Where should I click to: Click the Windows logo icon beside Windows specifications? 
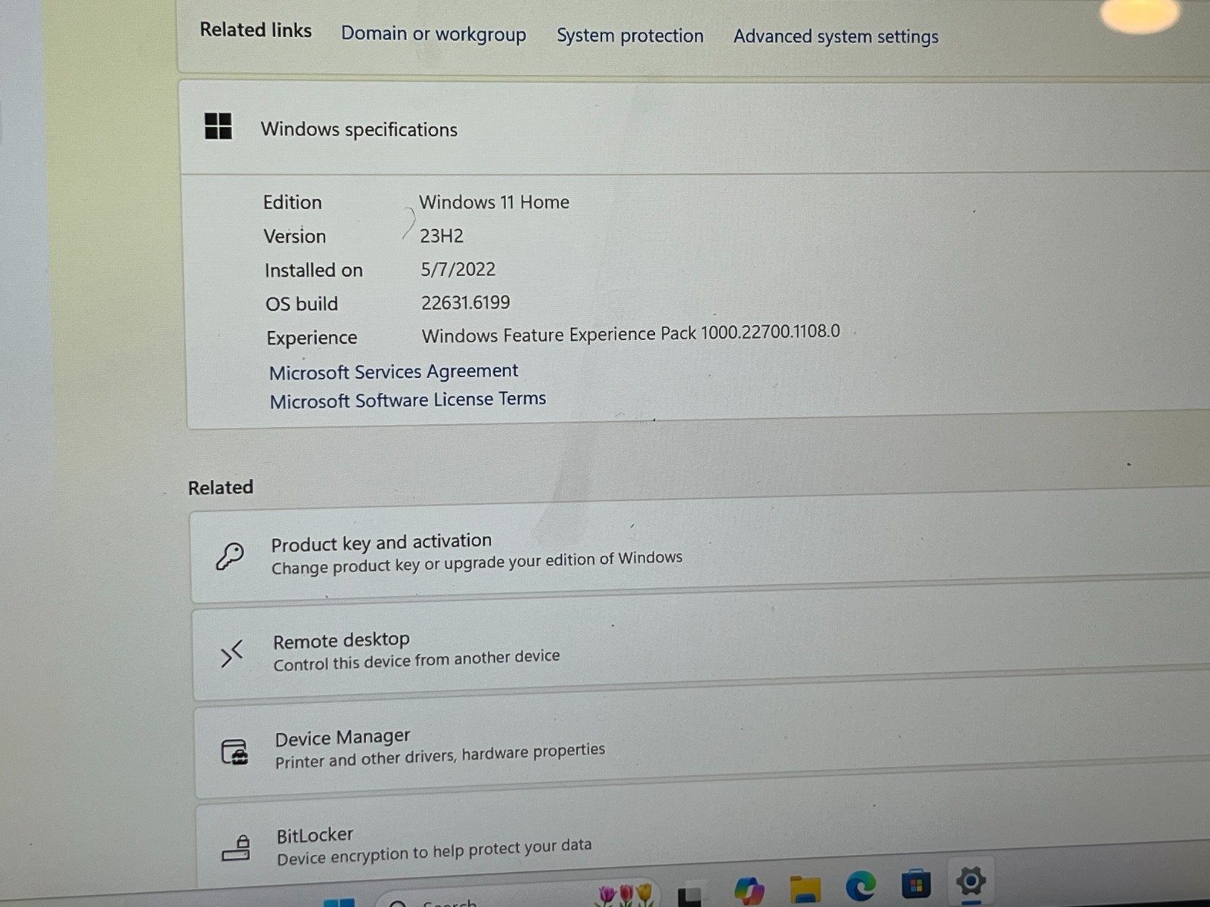click(x=219, y=126)
